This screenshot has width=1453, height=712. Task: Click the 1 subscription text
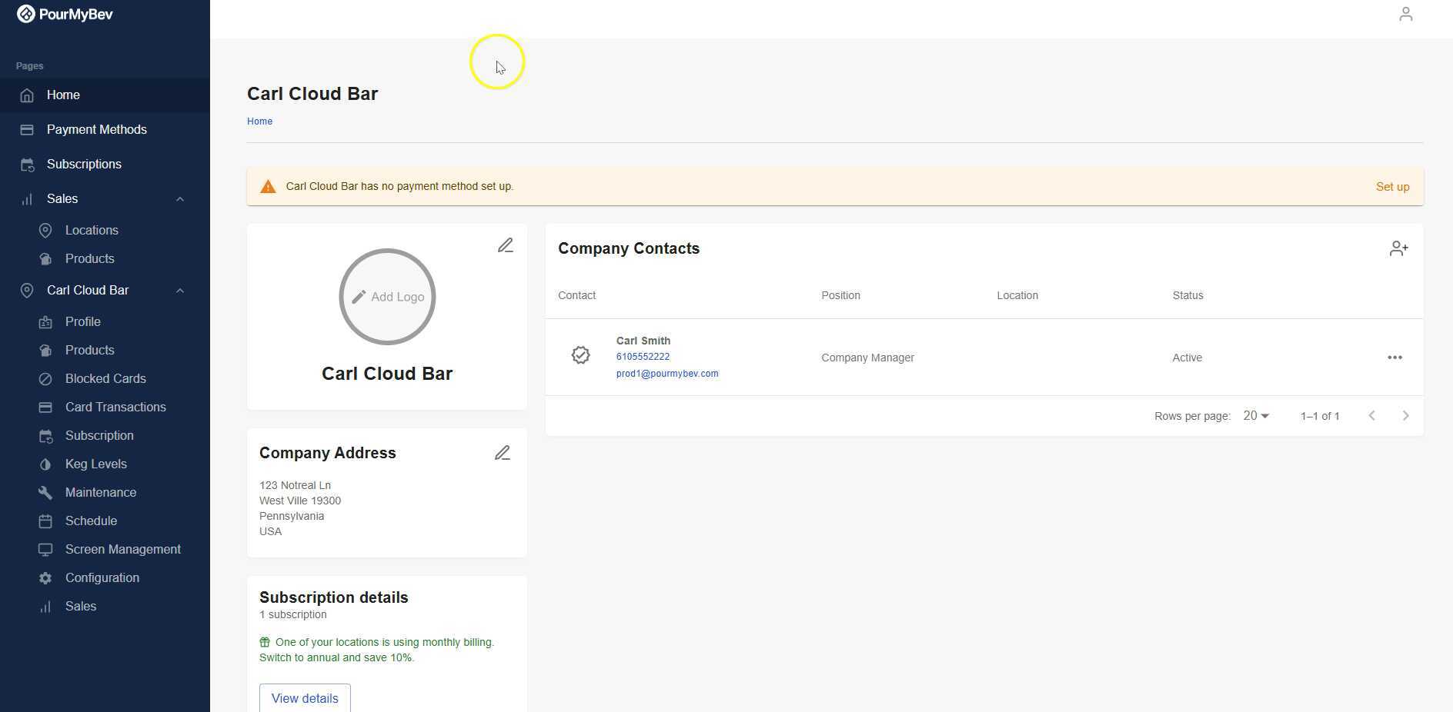coord(293,615)
